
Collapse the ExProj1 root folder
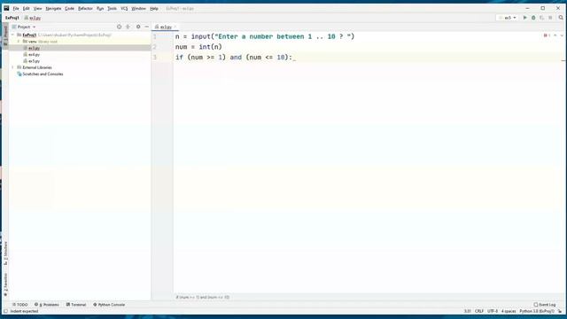pos(13,35)
